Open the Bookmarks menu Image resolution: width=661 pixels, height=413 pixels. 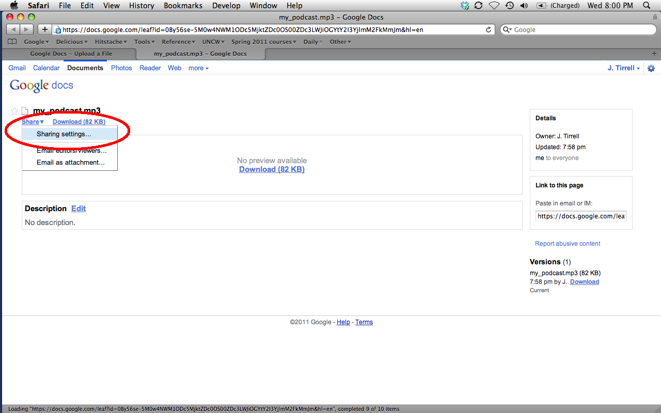(183, 6)
